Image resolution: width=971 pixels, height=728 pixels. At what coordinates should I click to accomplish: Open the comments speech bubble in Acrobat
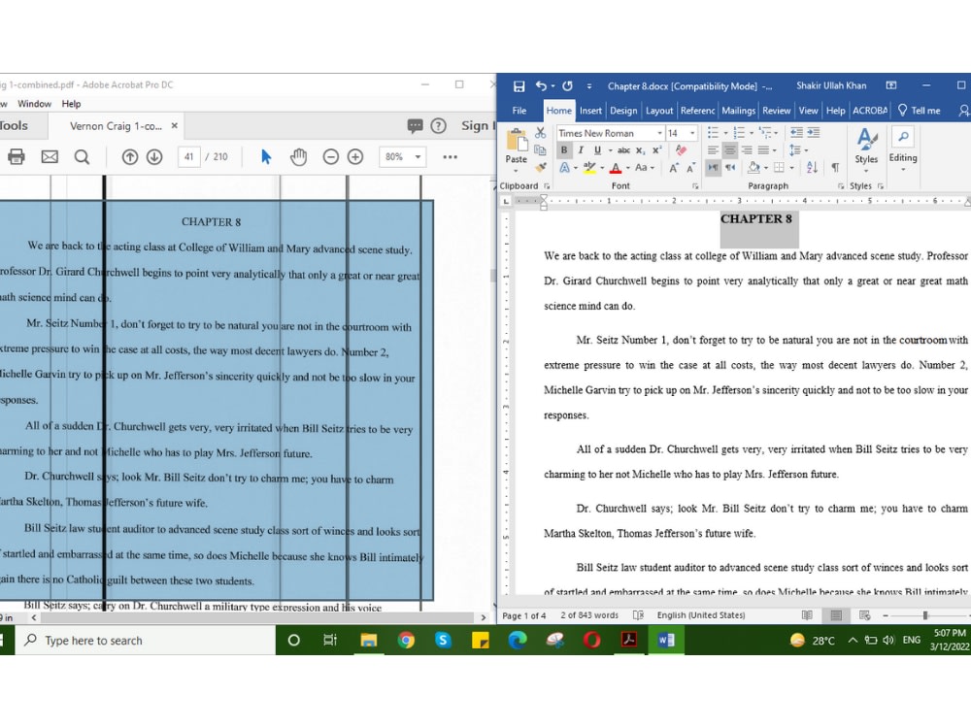pyautogui.click(x=415, y=125)
